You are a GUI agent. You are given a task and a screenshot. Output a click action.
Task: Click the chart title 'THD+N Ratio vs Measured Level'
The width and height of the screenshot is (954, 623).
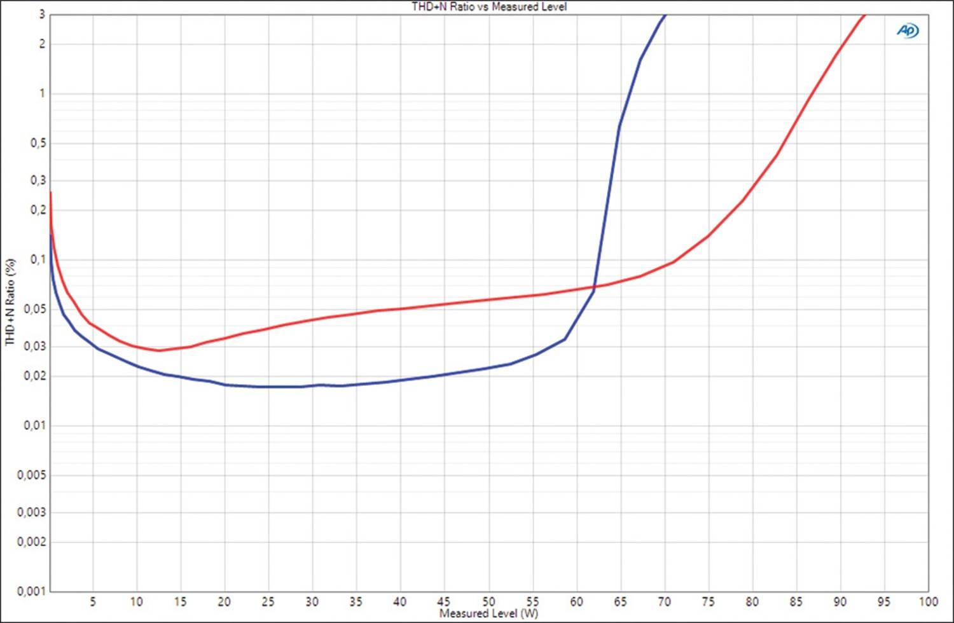pyautogui.click(x=489, y=6)
